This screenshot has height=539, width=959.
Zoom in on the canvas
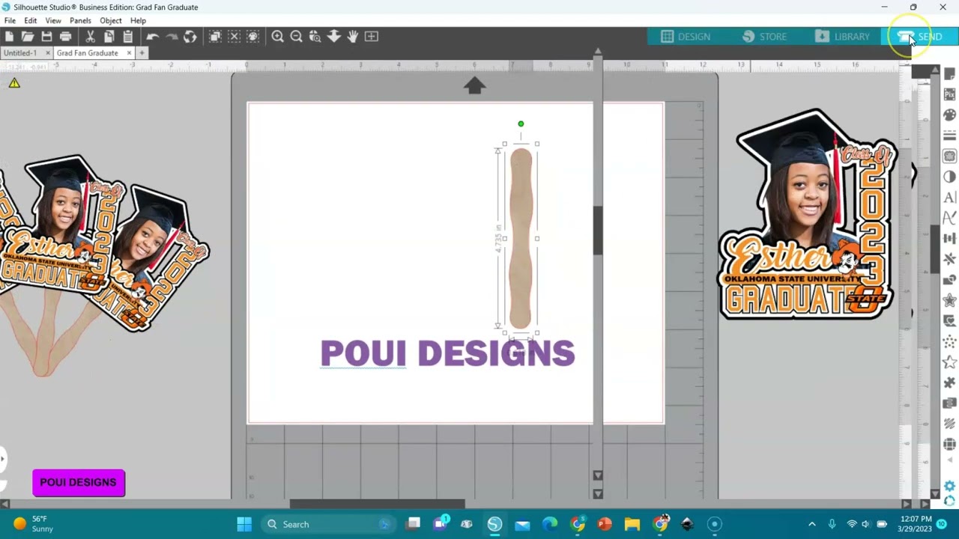tap(277, 37)
